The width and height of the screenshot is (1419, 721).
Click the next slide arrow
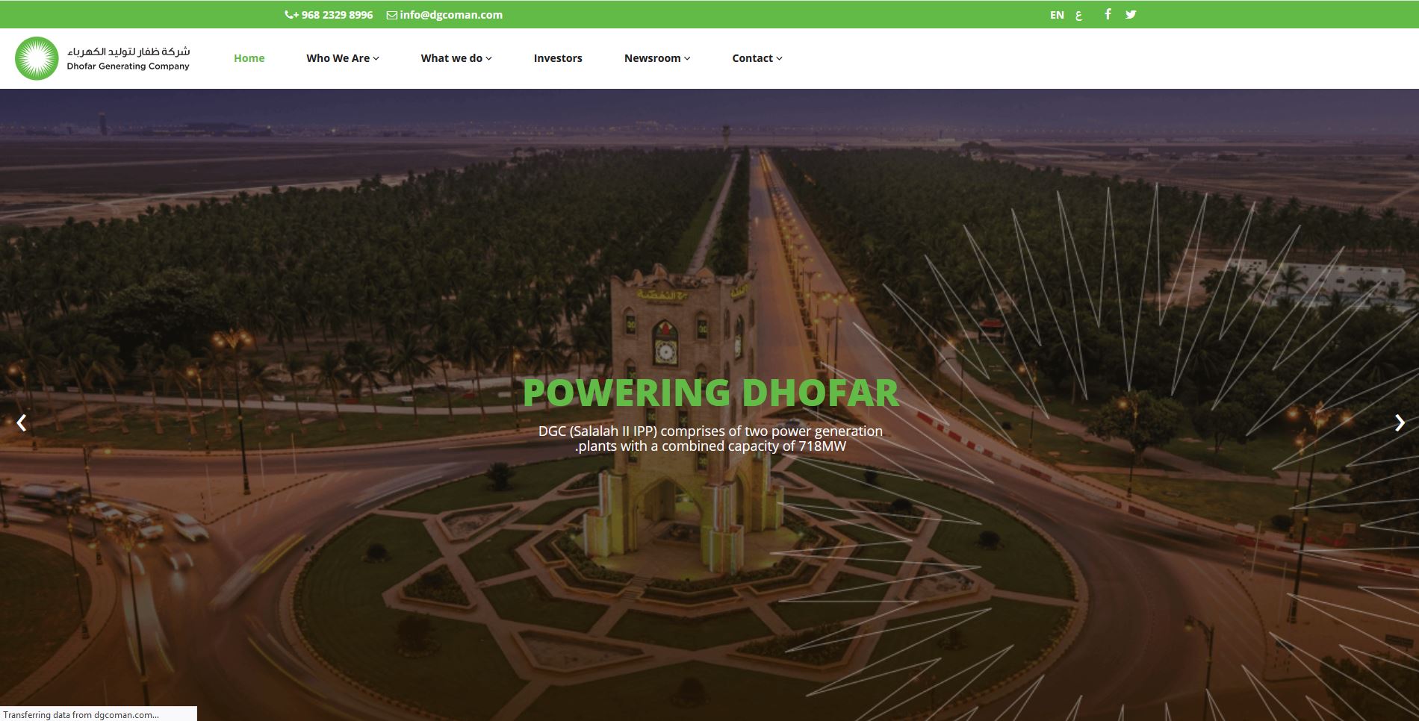(x=1400, y=423)
